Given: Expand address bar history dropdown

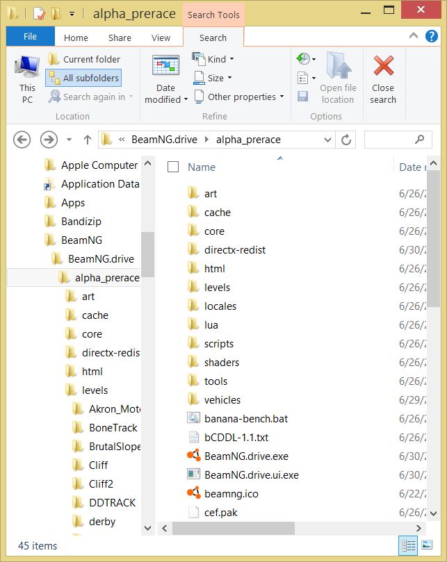Looking at the screenshot, I should click(x=327, y=140).
